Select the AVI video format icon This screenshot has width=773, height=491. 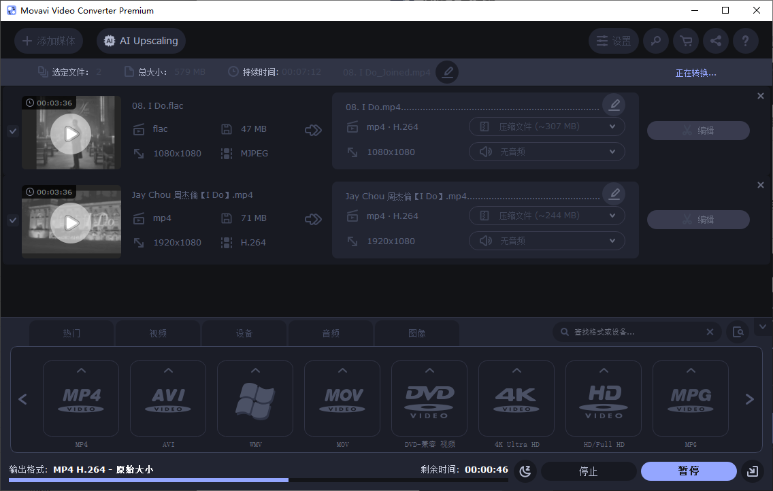(168, 399)
